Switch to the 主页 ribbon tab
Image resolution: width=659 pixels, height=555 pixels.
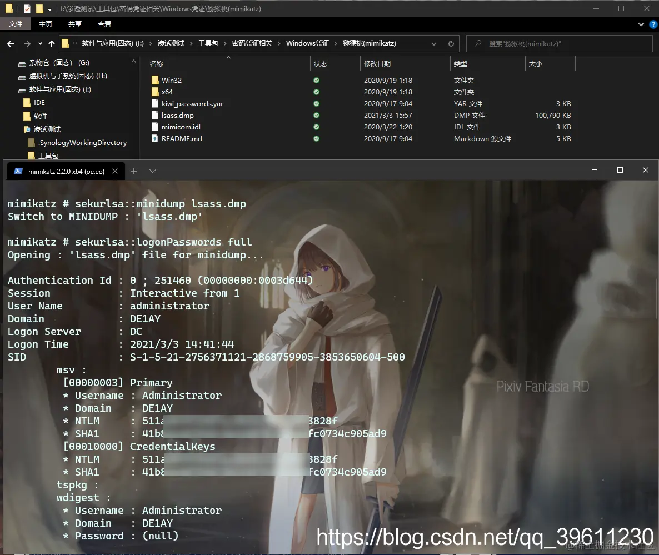tap(46, 24)
